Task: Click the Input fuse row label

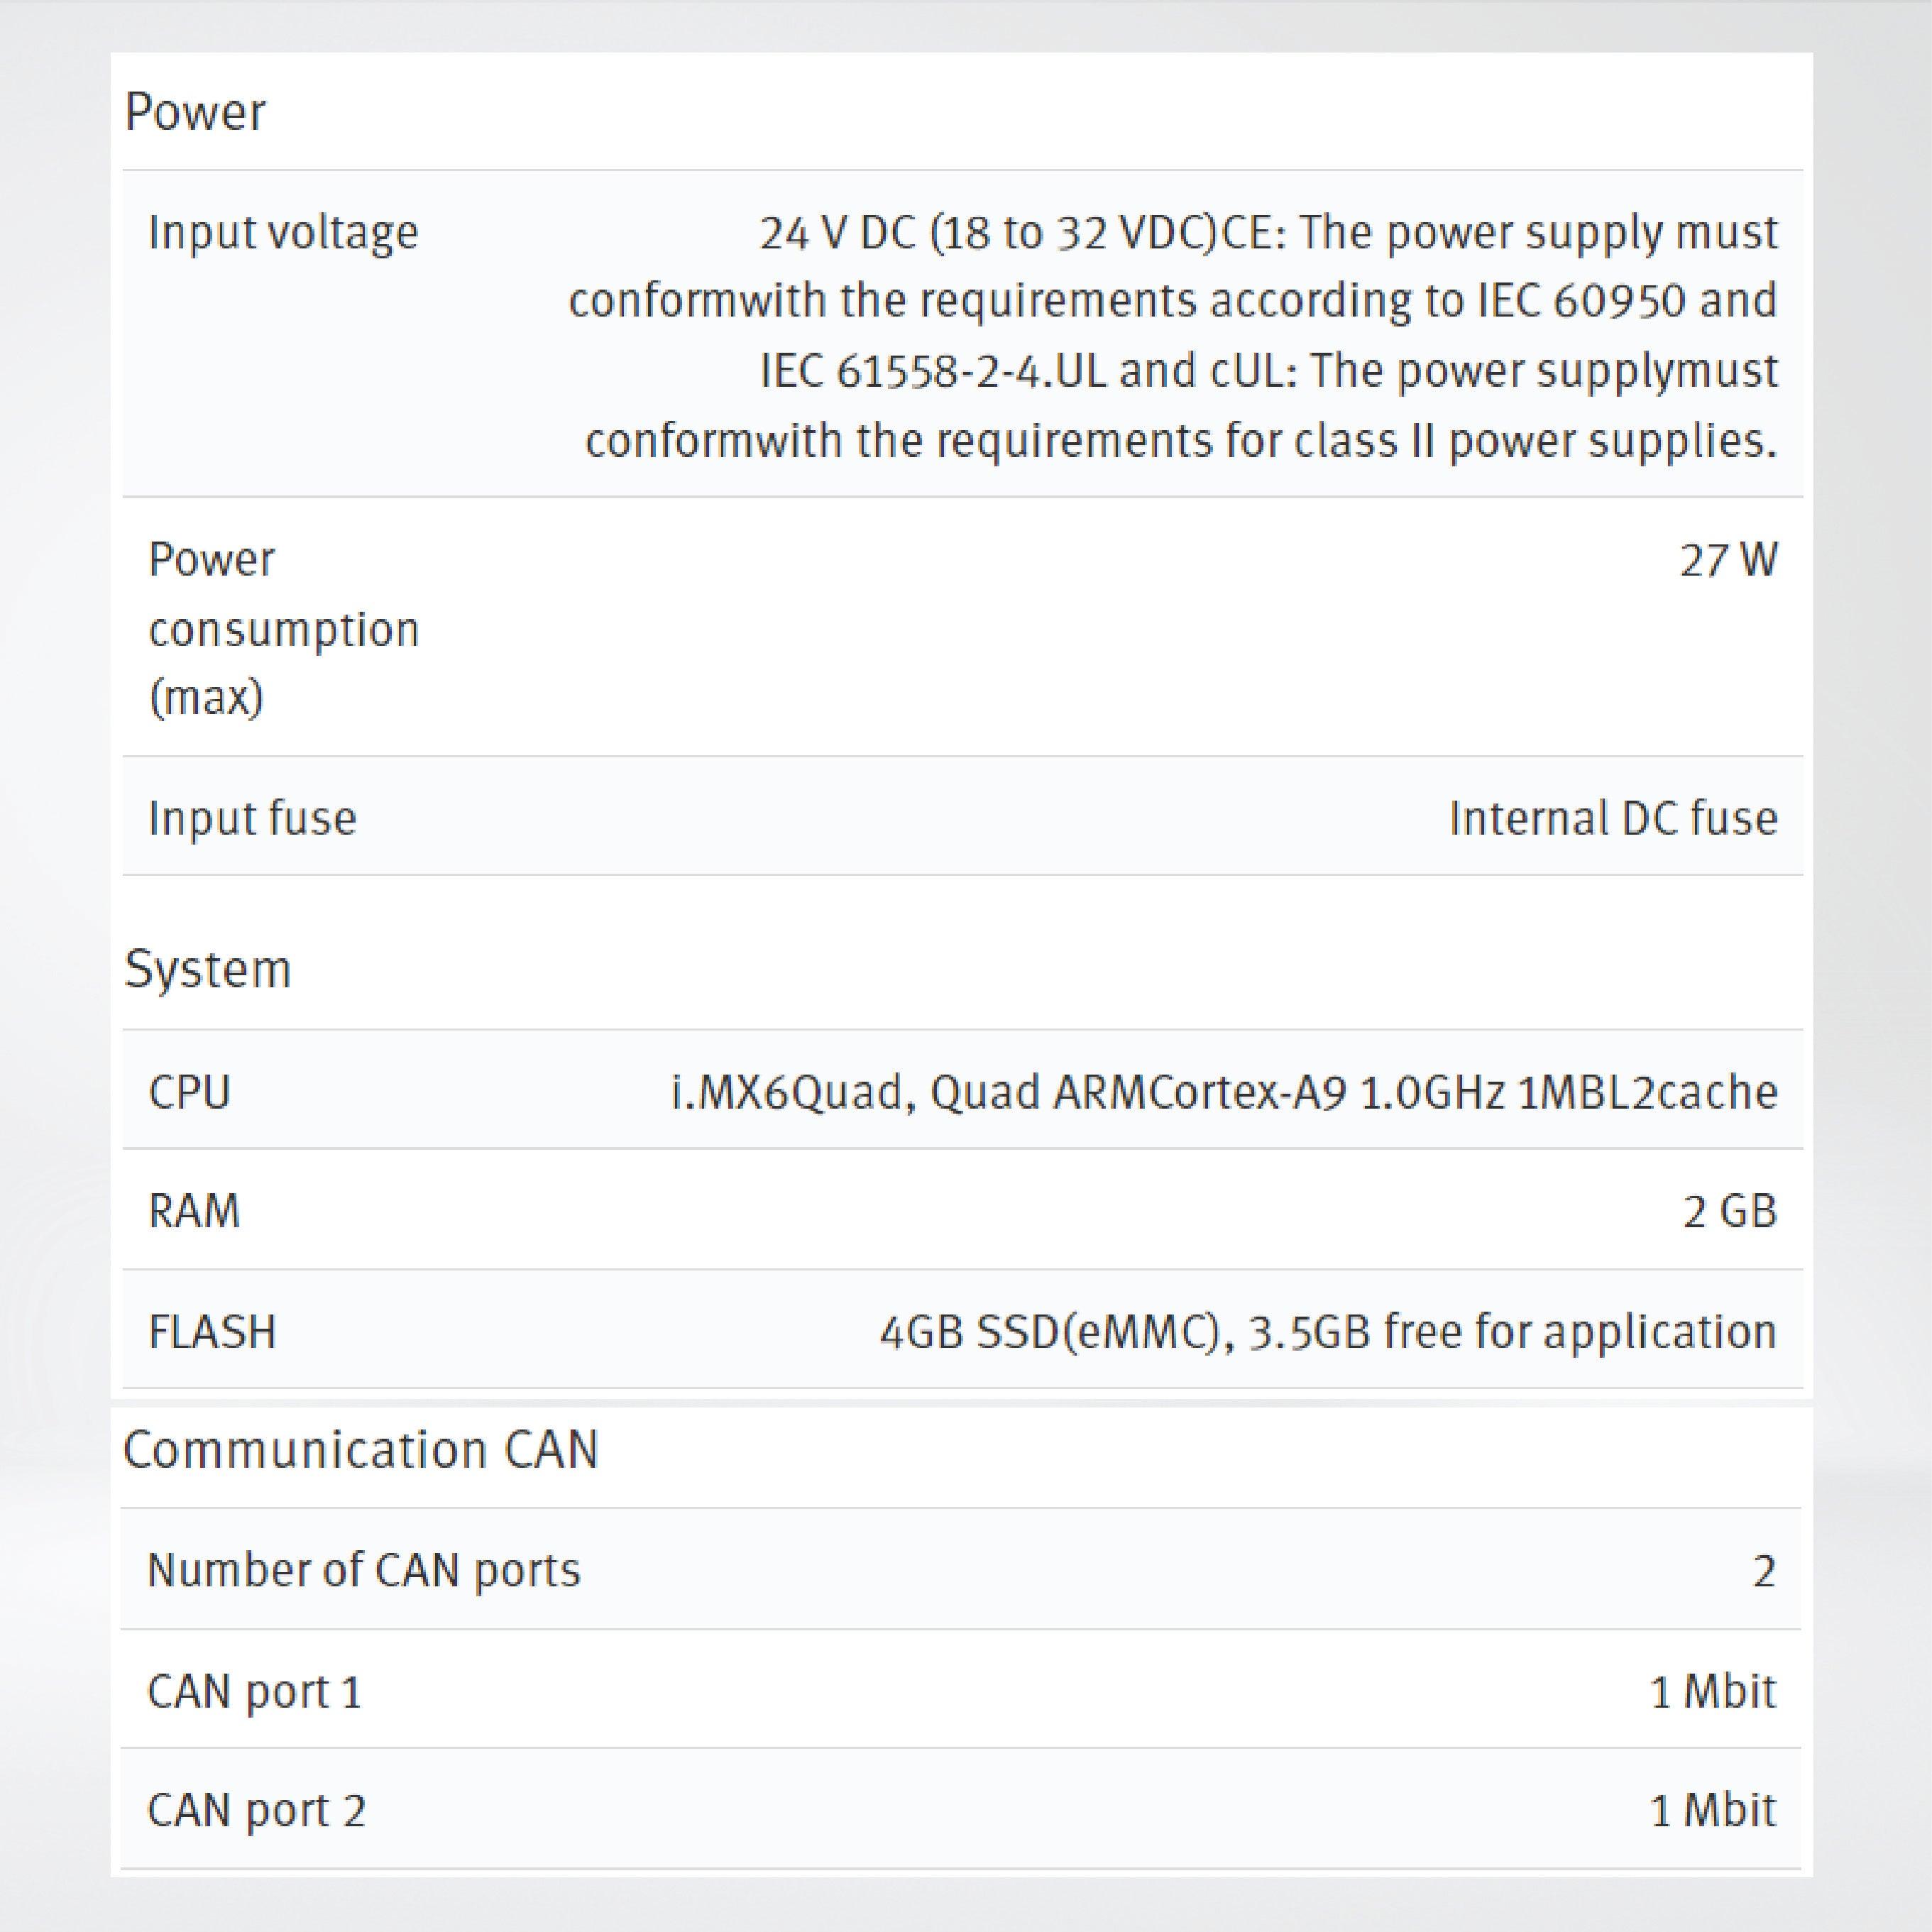Action: [252, 818]
